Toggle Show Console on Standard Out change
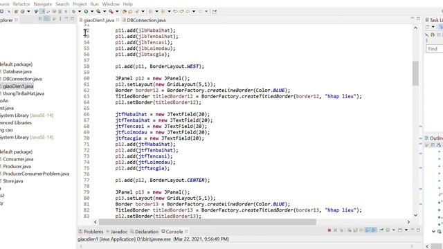Image resolution: width=443 pixels, height=249 pixels. coord(368,230)
